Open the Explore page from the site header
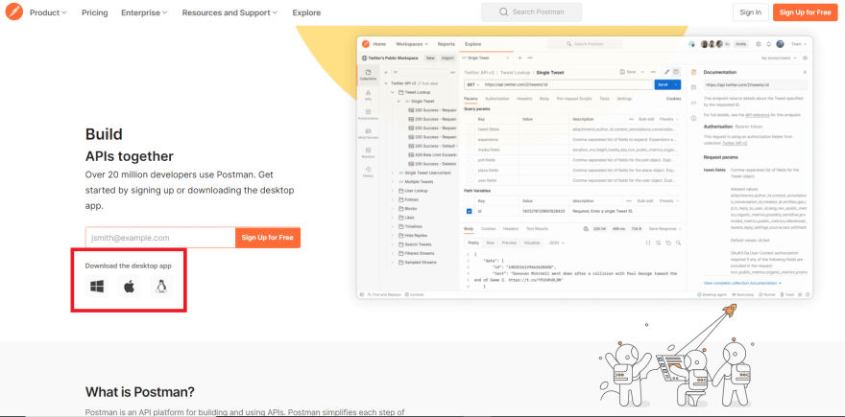This screenshot has height=417, width=845. pos(306,12)
